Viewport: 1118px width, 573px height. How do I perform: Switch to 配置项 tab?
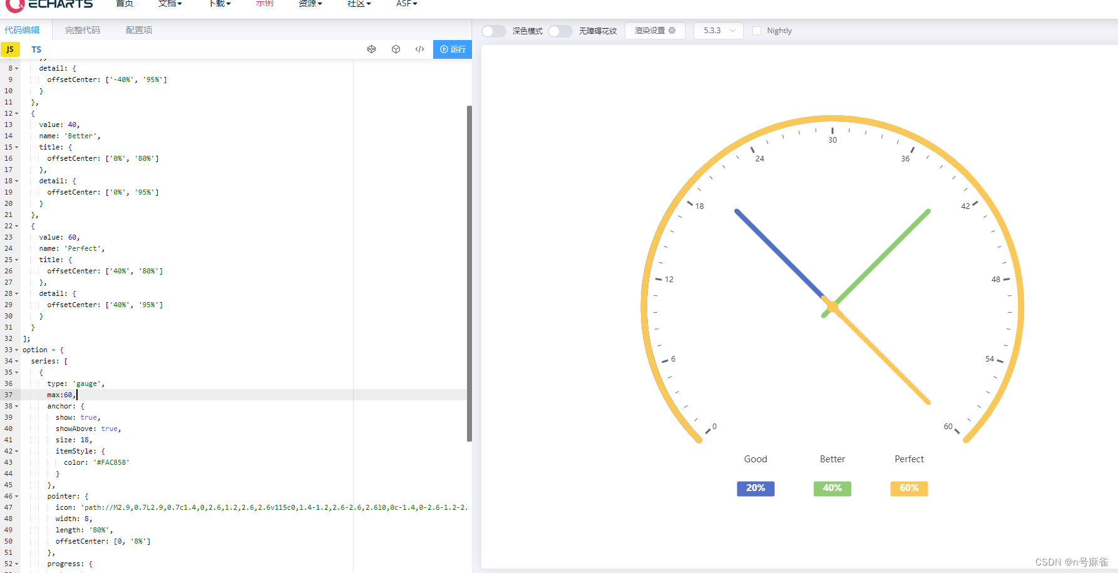tap(139, 30)
